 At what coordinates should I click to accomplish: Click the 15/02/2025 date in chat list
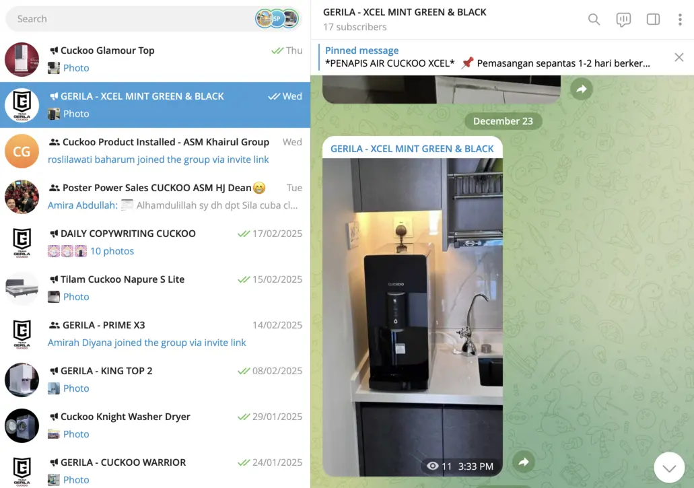pos(277,279)
